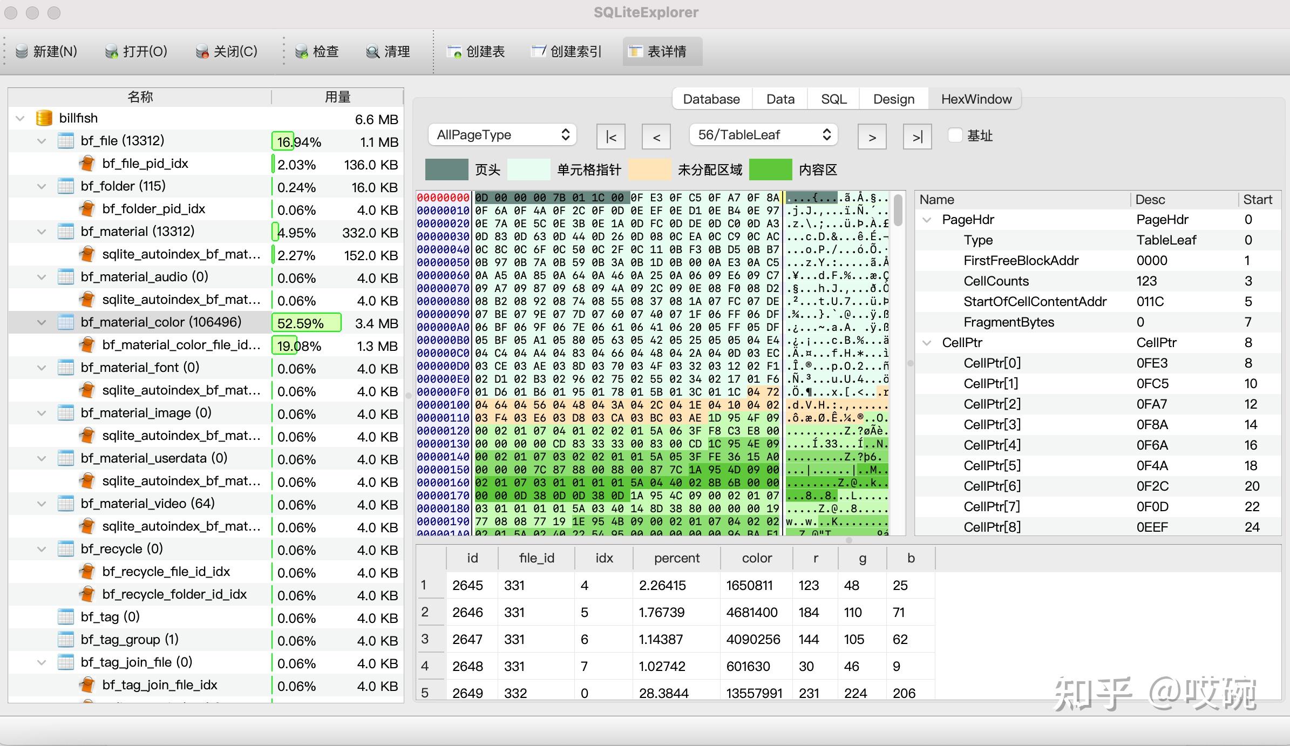Image resolution: width=1290 pixels, height=746 pixels.
Task: Click the 检查 check database icon
Action: (301, 51)
